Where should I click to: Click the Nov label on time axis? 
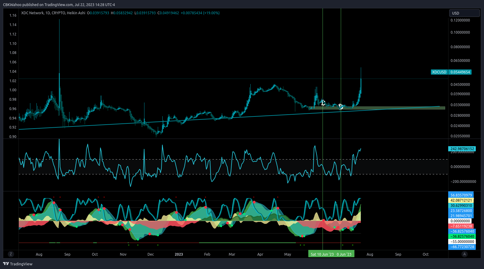pyautogui.click(x=123, y=254)
